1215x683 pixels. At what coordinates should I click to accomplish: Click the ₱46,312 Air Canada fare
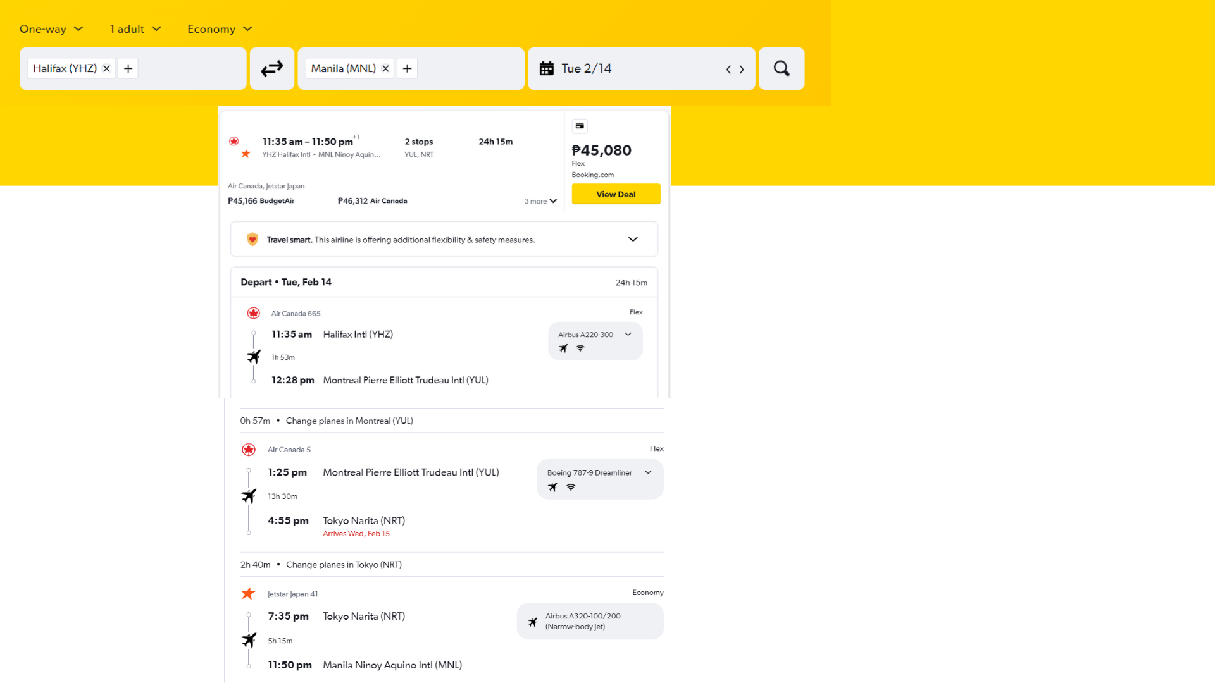(372, 201)
